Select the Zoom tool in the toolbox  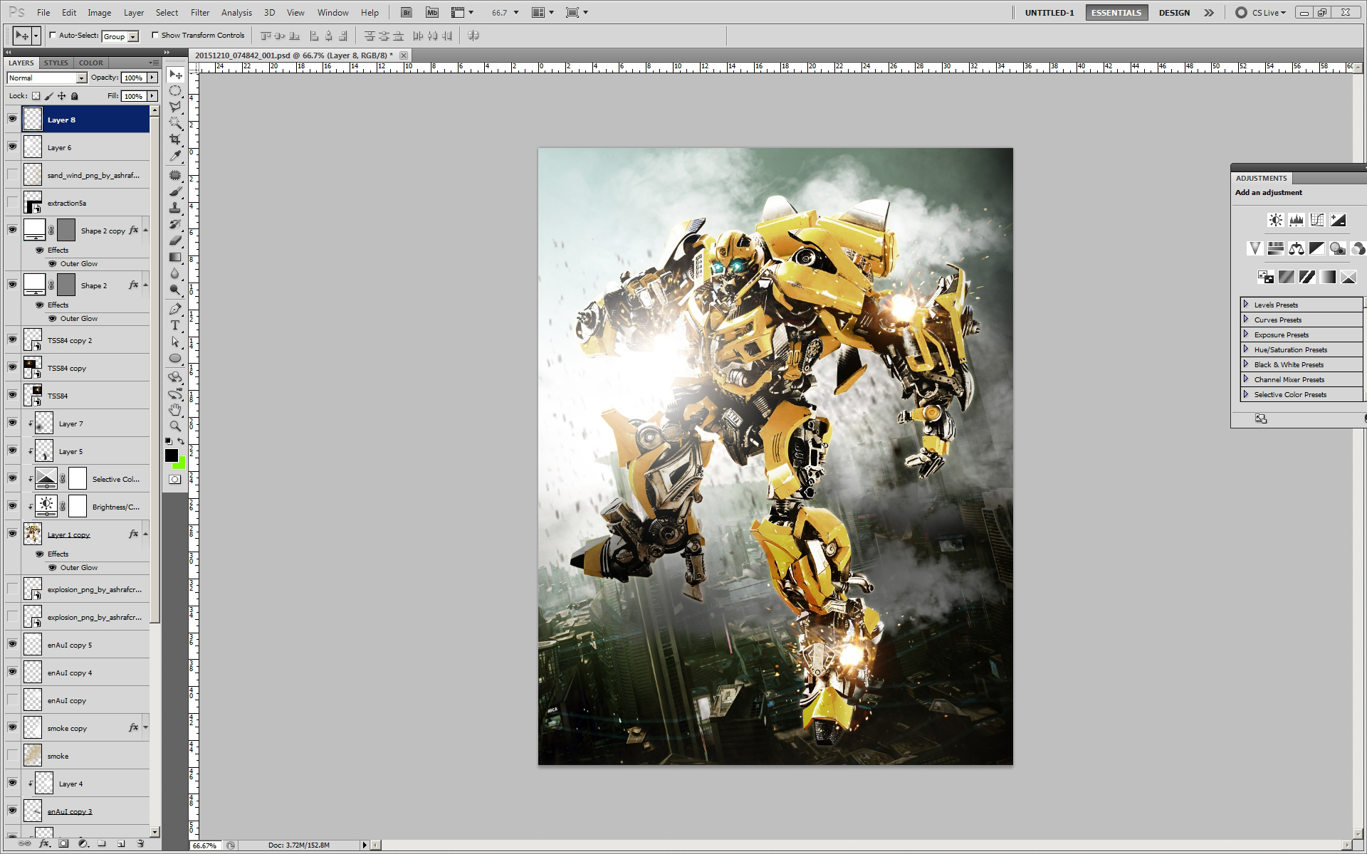(175, 426)
